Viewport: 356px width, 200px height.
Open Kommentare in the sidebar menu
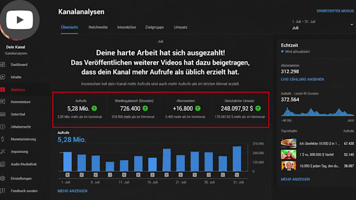pos(20,102)
